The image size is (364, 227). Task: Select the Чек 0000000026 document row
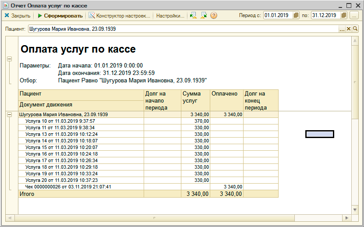[68, 187]
